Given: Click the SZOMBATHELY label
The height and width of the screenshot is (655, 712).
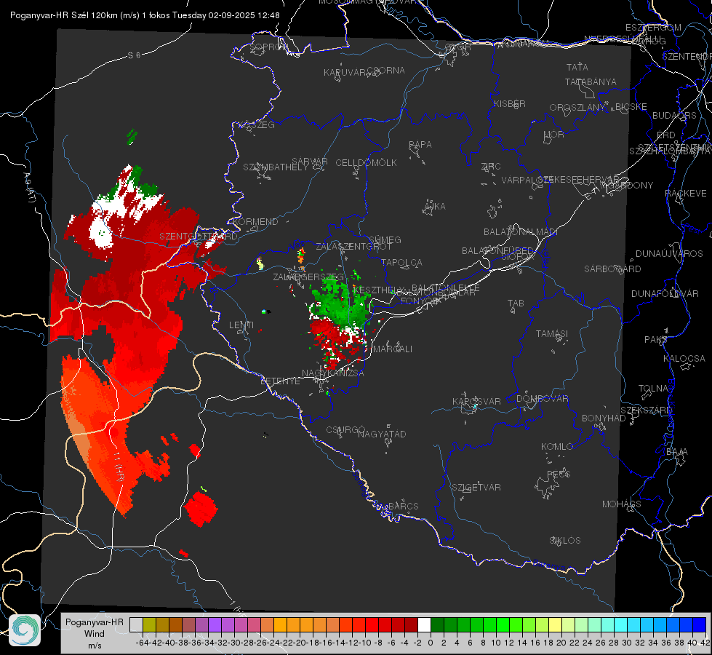Looking at the screenshot, I should 276,167.
